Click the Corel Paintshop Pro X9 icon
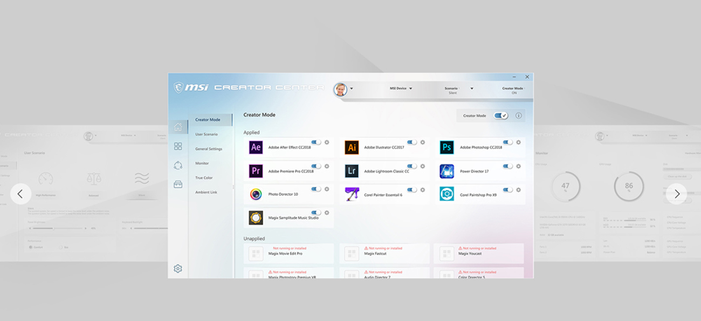The height and width of the screenshot is (321, 701). (446, 194)
